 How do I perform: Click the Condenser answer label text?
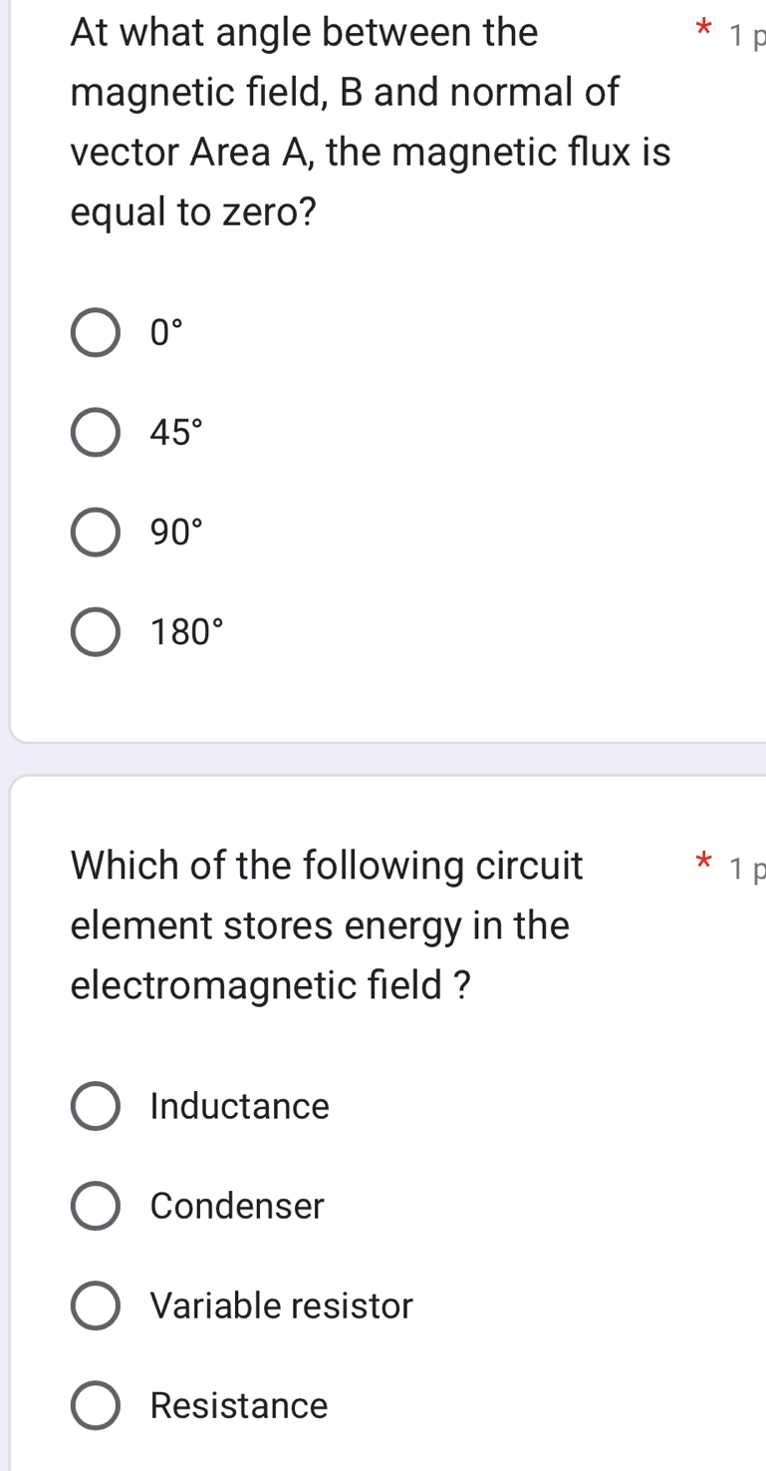236,1205
